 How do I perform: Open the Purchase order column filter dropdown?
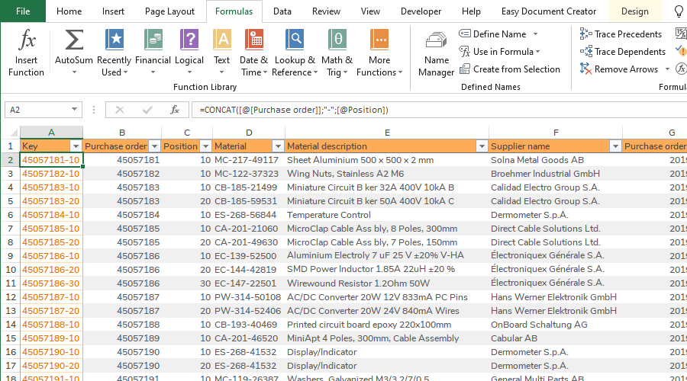154,146
